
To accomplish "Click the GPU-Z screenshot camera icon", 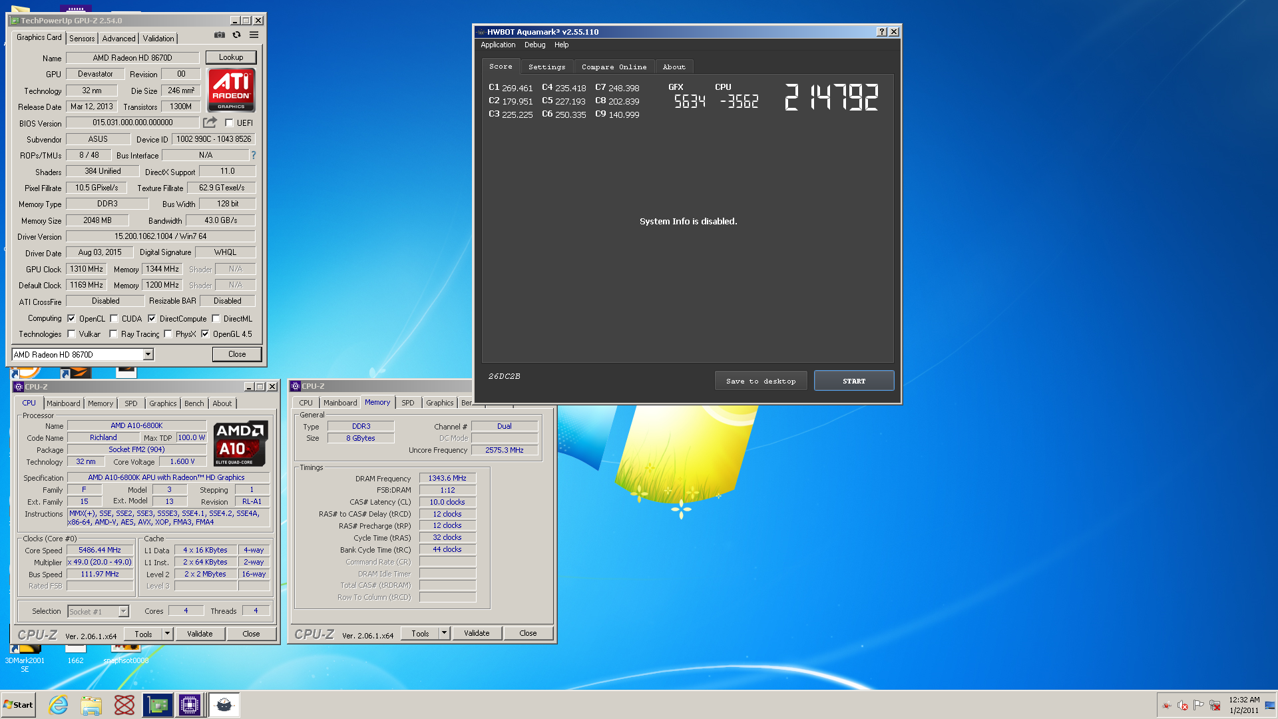I will (220, 35).
